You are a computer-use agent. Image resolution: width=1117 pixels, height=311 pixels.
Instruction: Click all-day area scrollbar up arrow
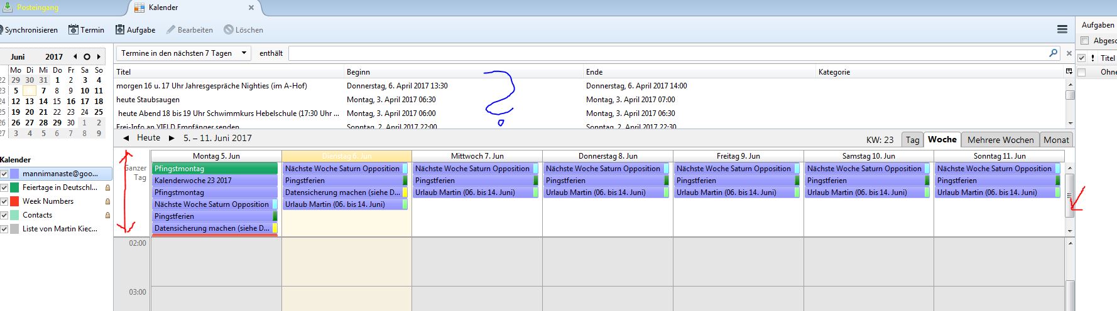1070,167
